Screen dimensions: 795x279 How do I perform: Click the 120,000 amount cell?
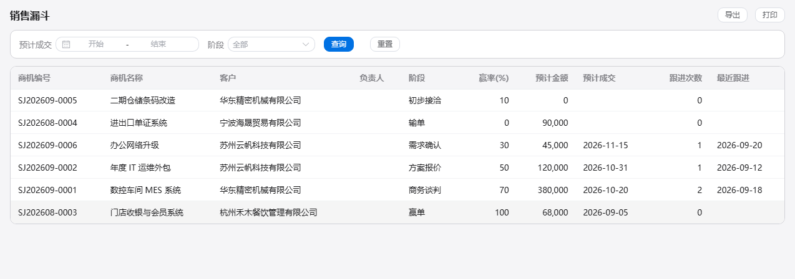(x=554, y=168)
